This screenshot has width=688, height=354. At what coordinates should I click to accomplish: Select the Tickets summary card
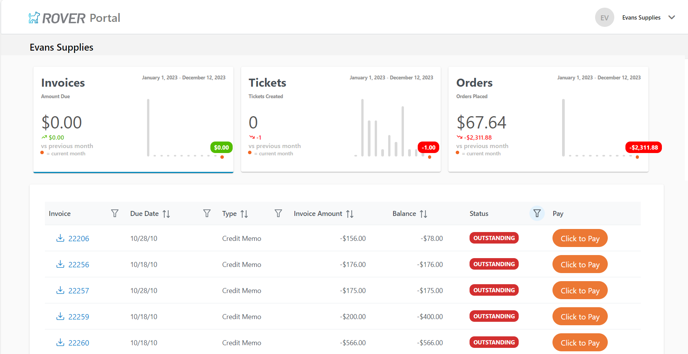(341, 119)
